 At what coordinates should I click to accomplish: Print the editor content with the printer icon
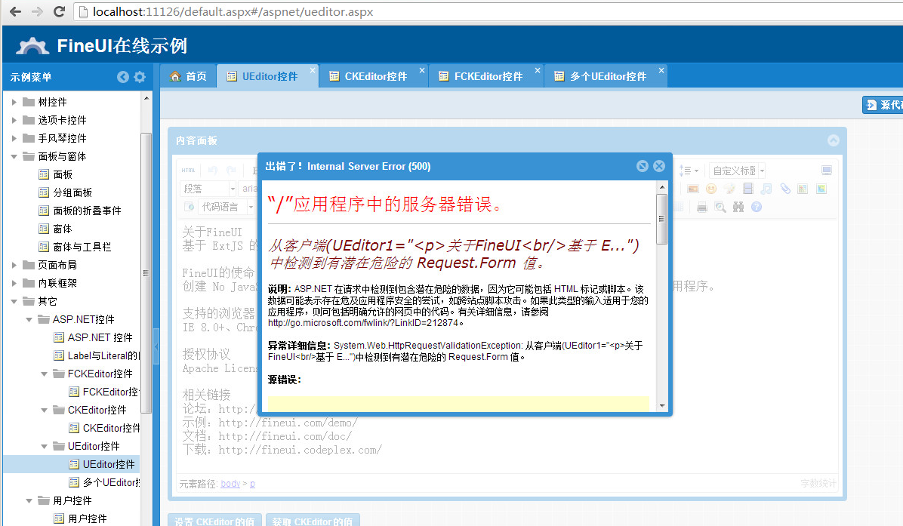coord(702,208)
